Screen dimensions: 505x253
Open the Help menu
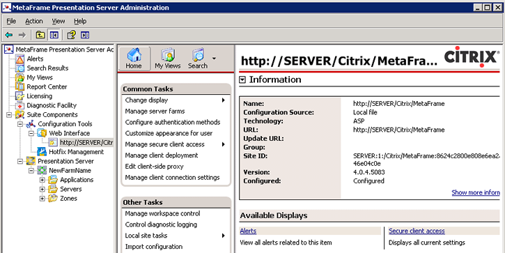click(x=80, y=22)
